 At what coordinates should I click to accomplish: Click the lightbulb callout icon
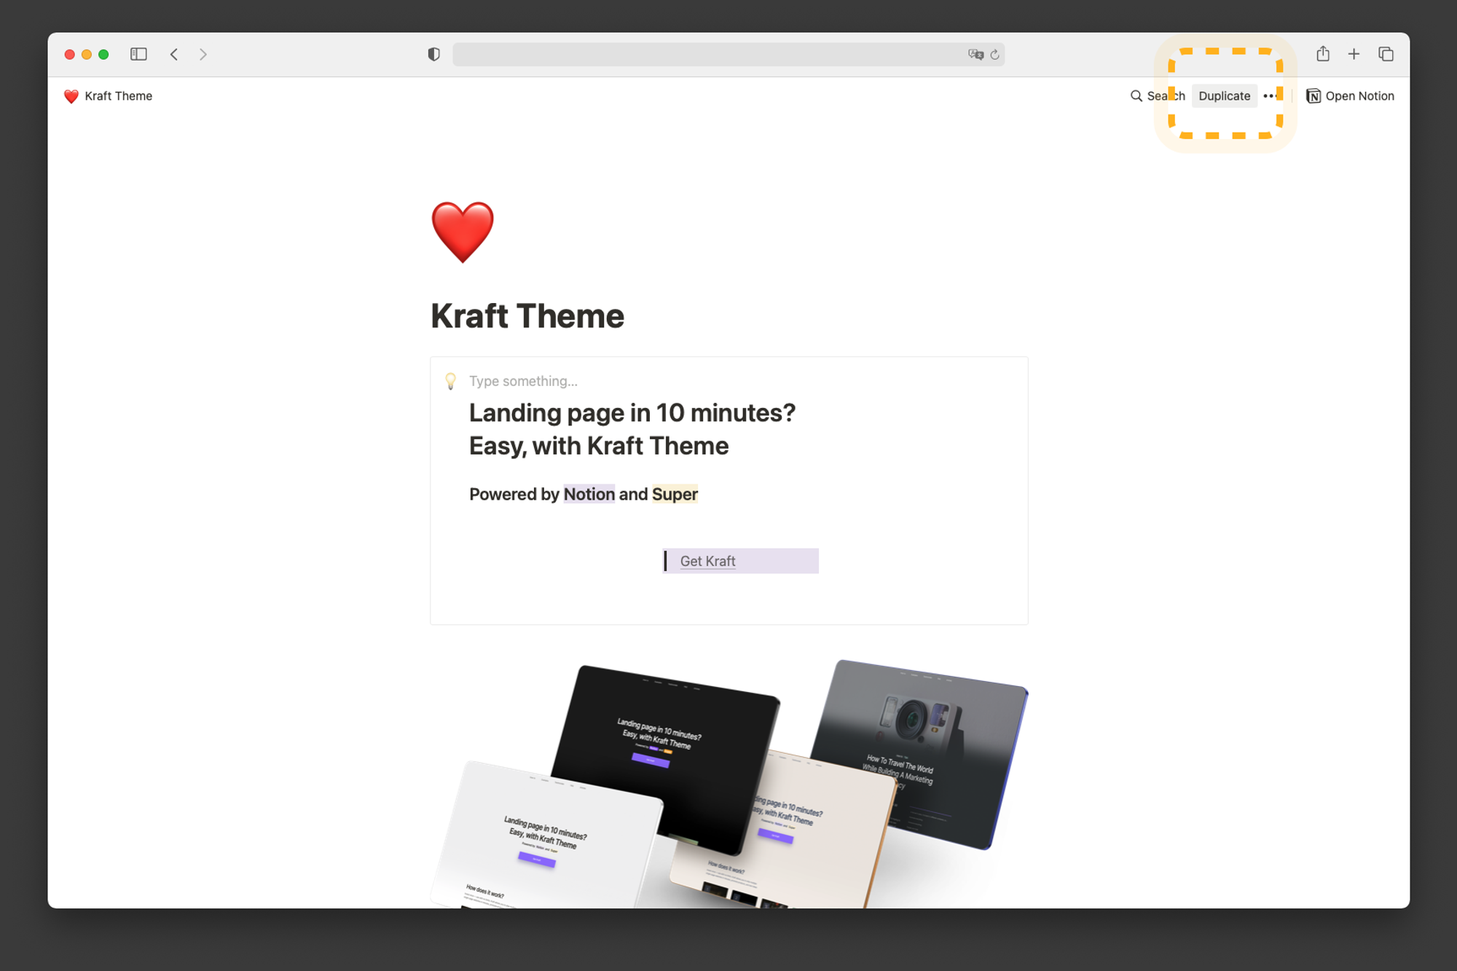(x=451, y=381)
